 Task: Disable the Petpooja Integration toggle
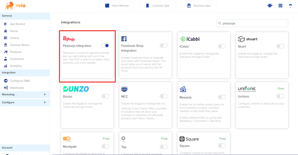point(105,46)
